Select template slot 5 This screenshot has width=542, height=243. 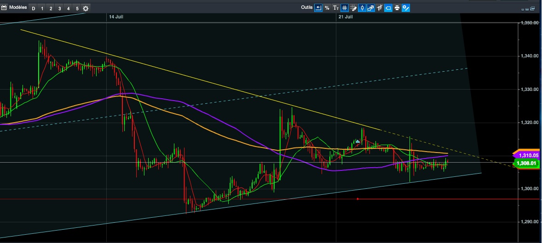[x=77, y=8]
